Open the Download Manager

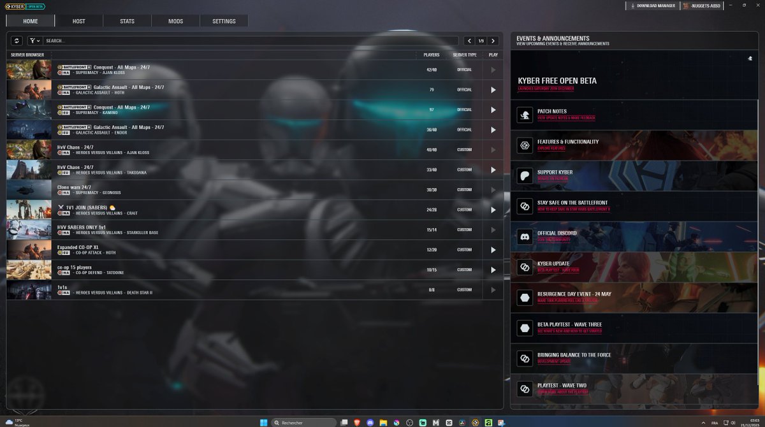(x=652, y=6)
